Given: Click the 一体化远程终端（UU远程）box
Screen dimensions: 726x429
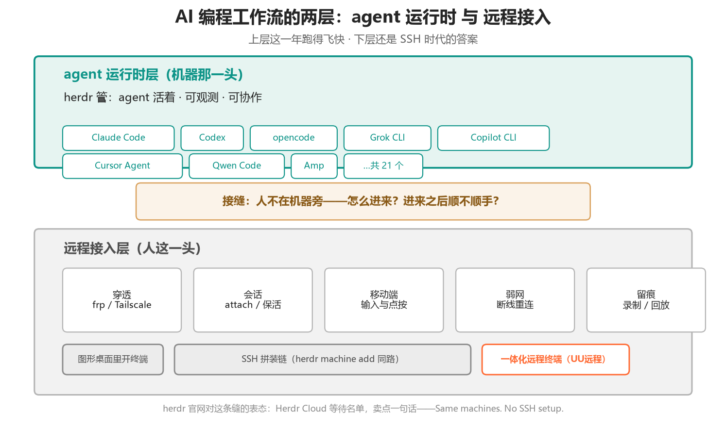Looking at the screenshot, I should [555, 360].
